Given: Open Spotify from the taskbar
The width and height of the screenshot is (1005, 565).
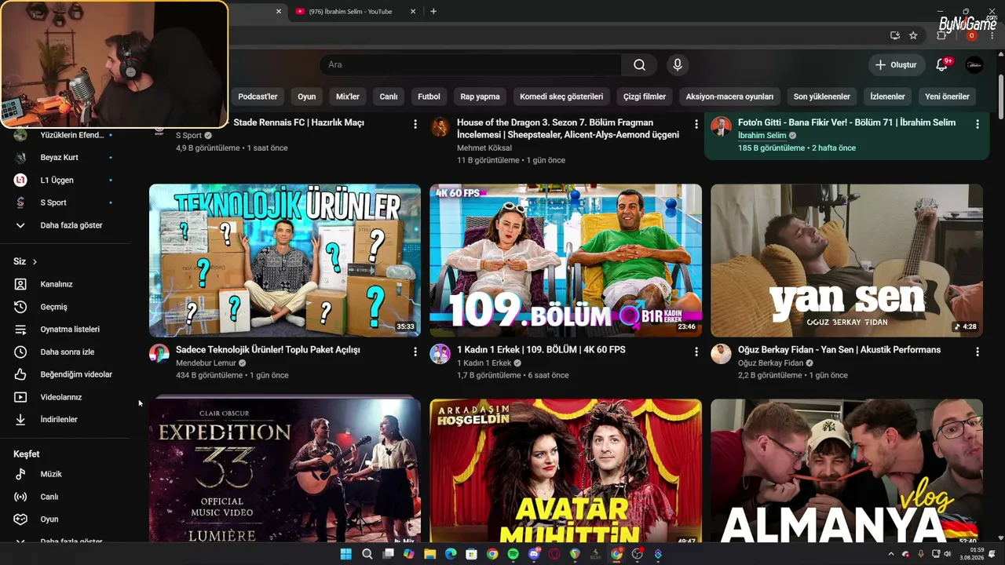Looking at the screenshot, I should point(513,554).
